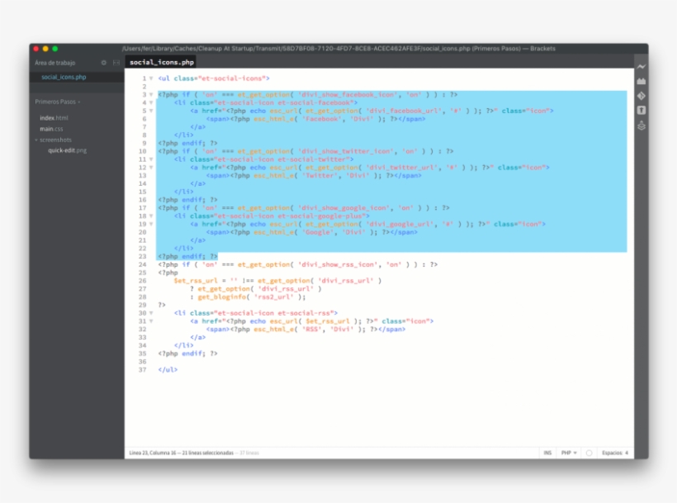This screenshot has height=503, width=677.
Task: Select social_icons.php under Área de trabajo
Action: point(64,76)
